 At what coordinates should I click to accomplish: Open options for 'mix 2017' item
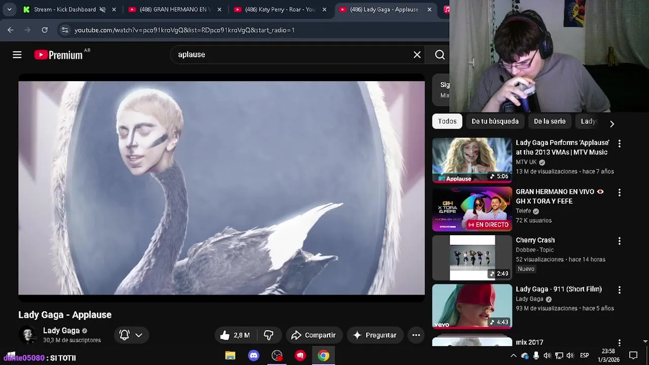point(619,343)
